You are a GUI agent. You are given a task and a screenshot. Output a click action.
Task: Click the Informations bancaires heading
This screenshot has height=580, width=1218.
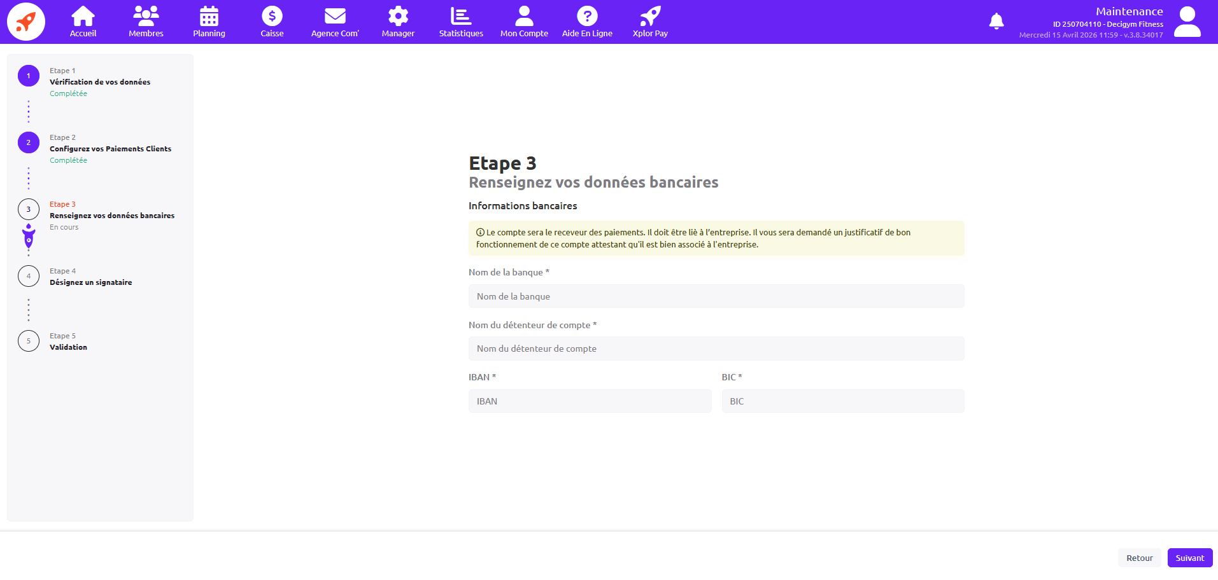[x=523, y=206]
